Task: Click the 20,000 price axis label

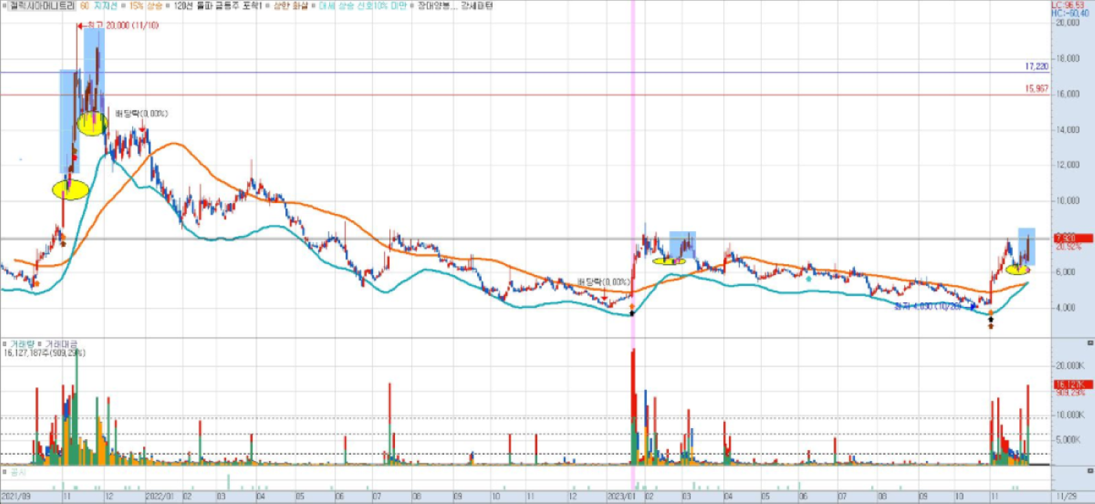Action: pos(1068,23)
